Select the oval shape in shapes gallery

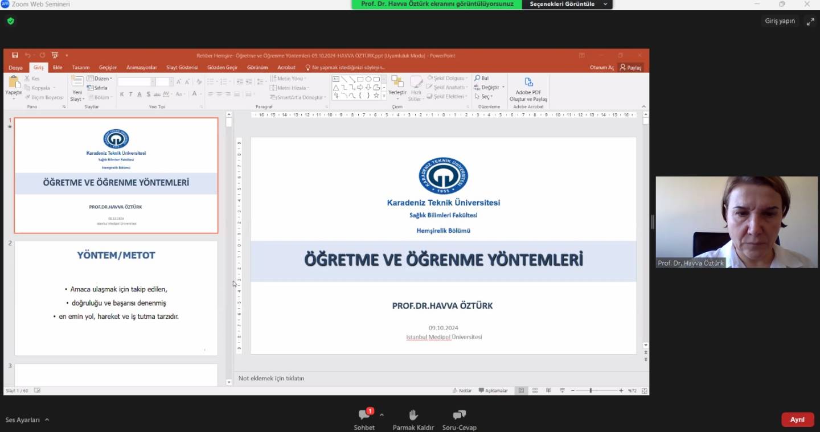coord(368,79)
